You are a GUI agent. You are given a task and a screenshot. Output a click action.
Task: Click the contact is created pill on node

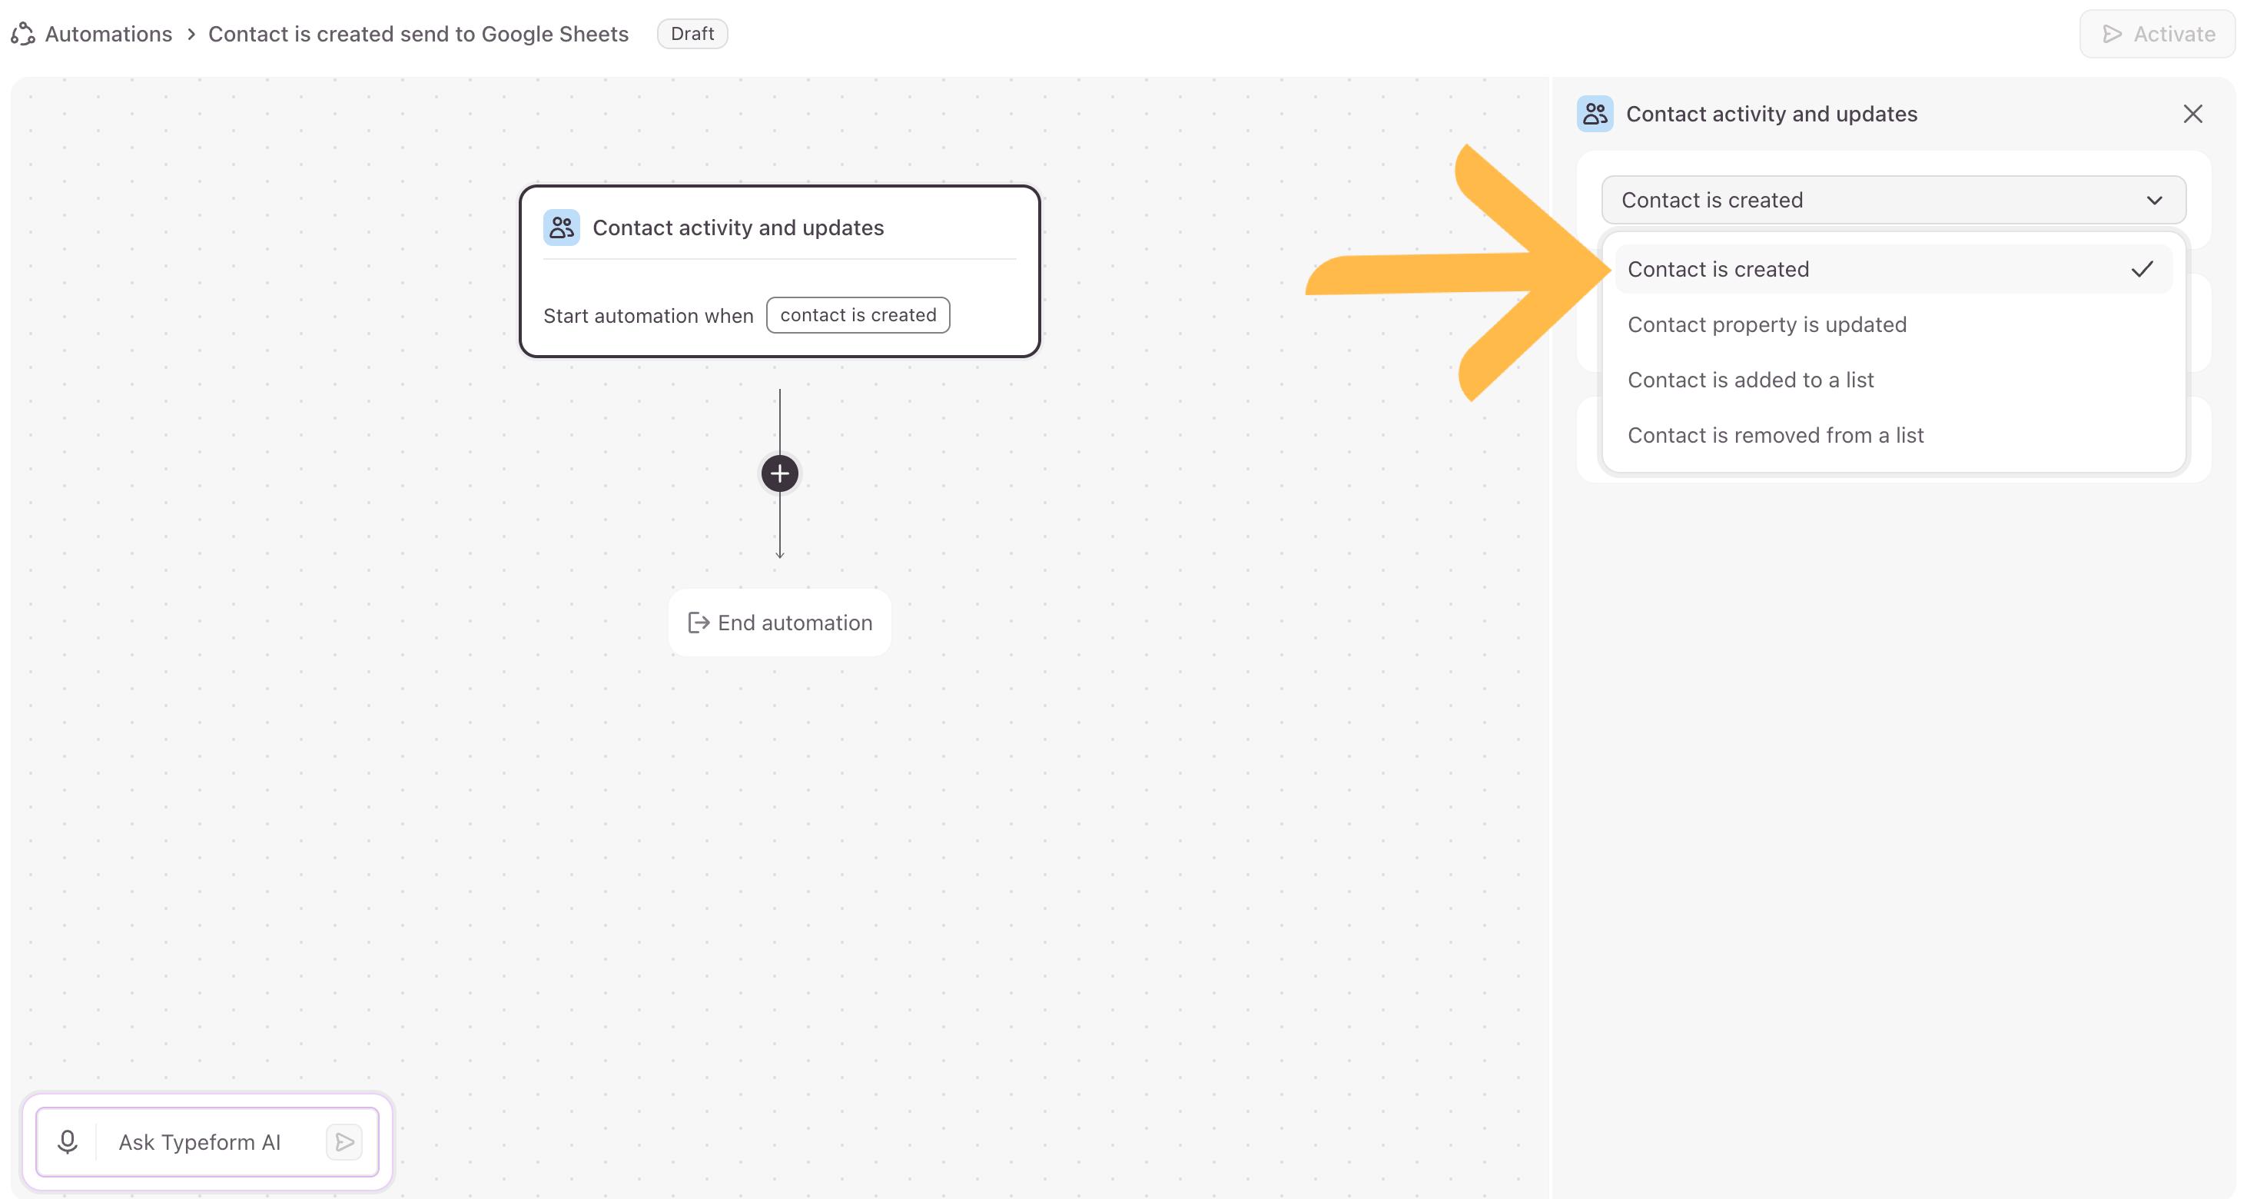tap(858, 315)
